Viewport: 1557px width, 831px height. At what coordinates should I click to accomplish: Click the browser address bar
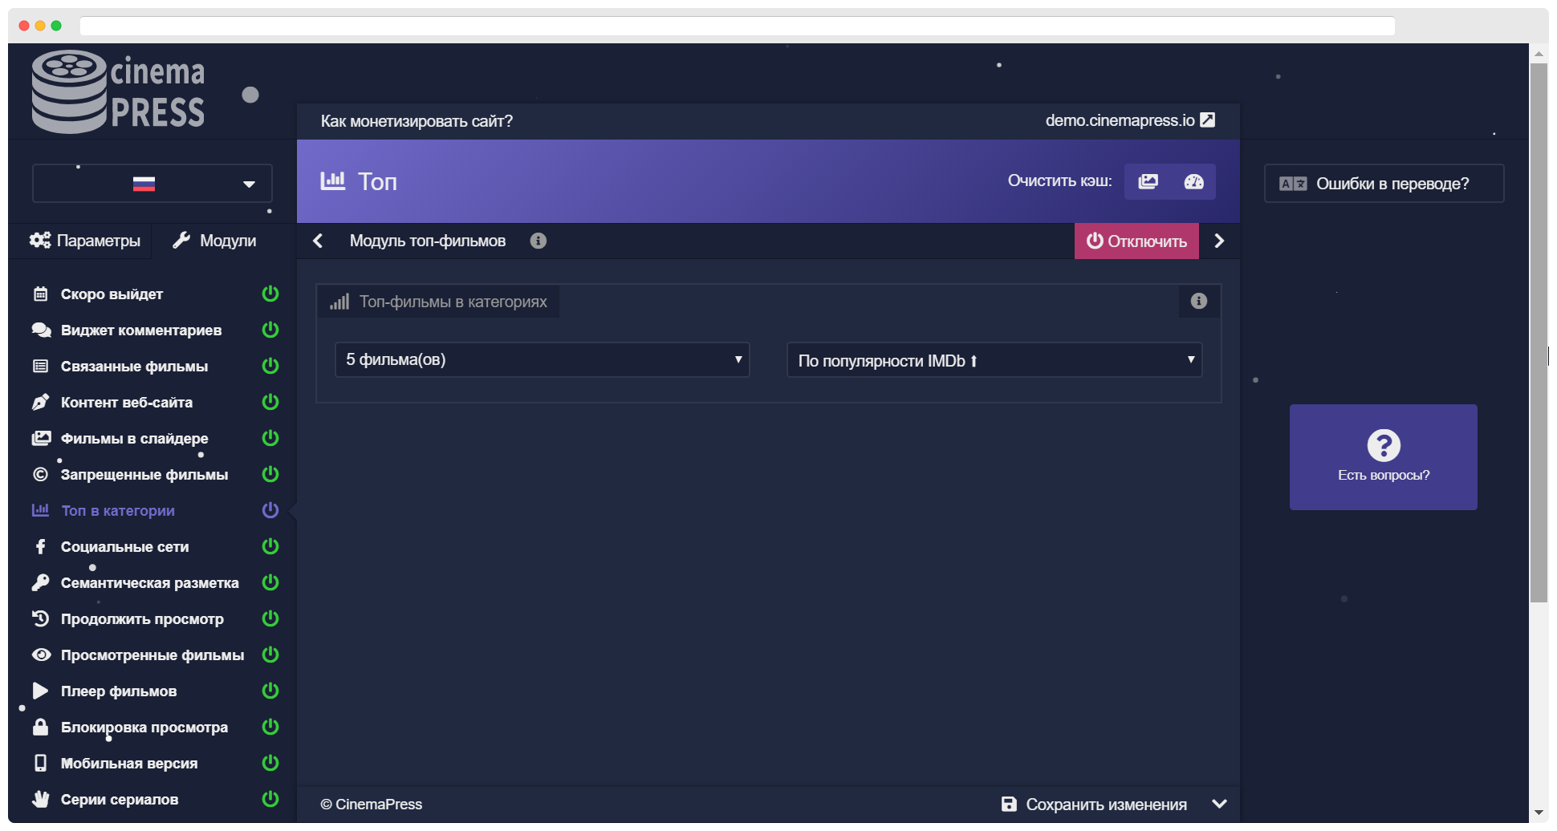click(x=737, y=26)
